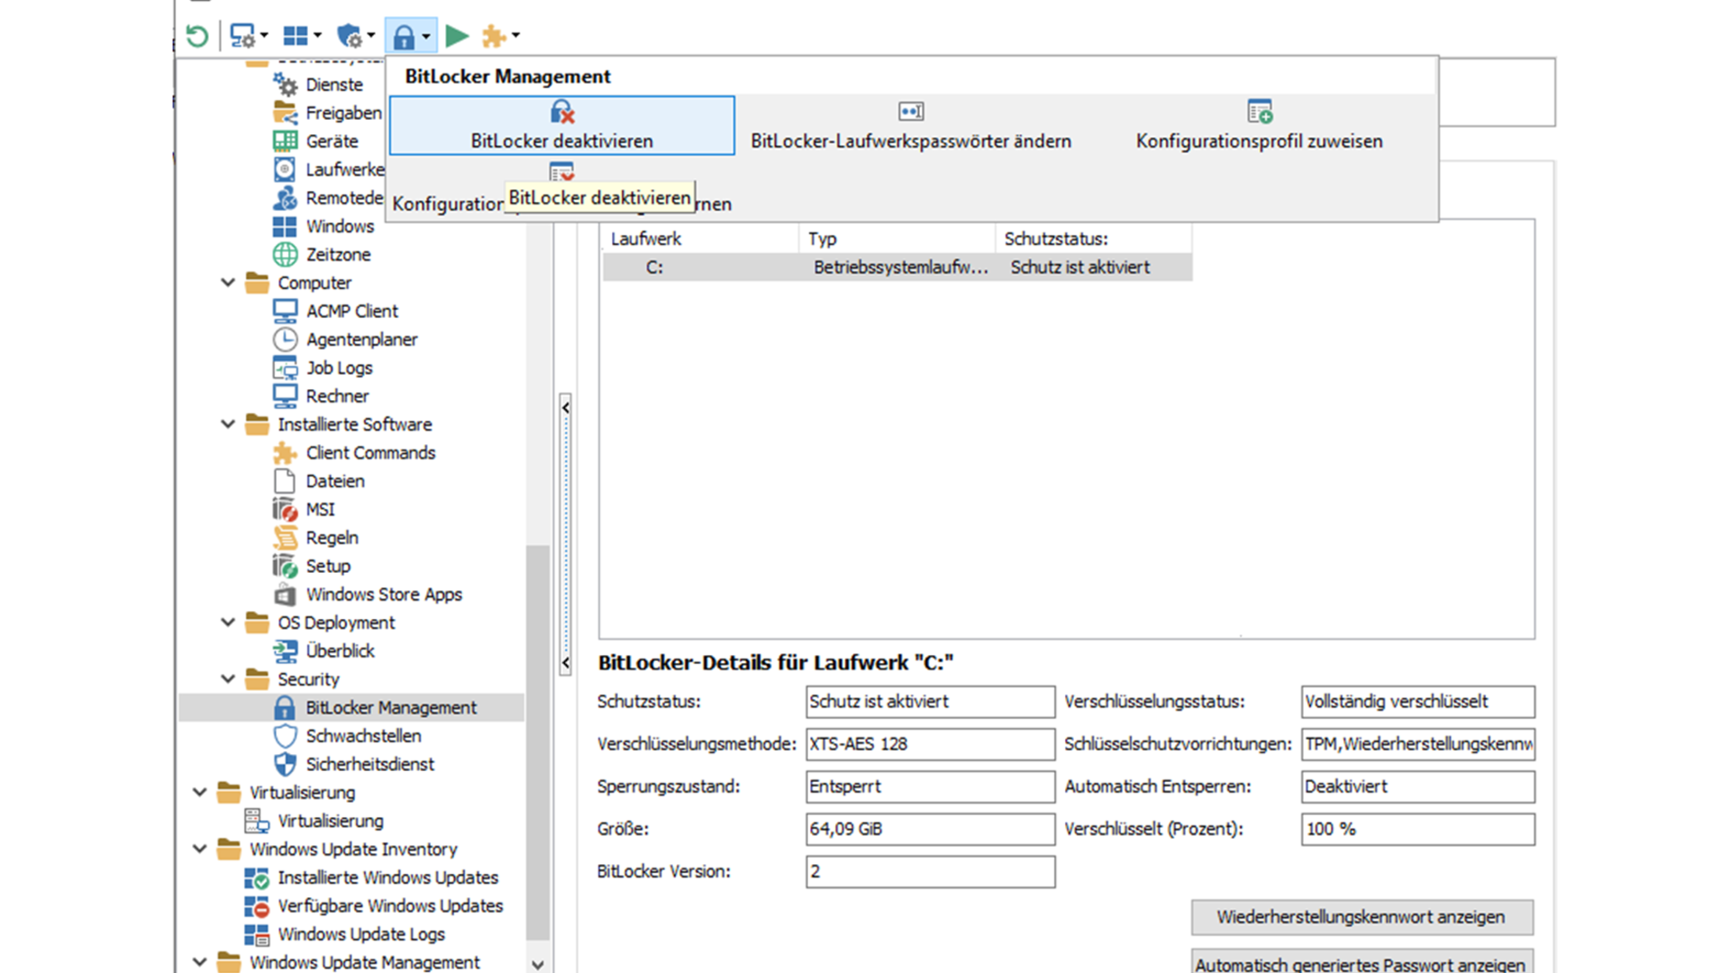Click the BitLocker padlock toolbar icon

point(404,36)
